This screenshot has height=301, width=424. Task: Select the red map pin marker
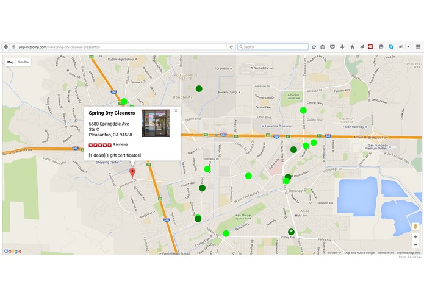pyautogui.click(x=132, y=172)
